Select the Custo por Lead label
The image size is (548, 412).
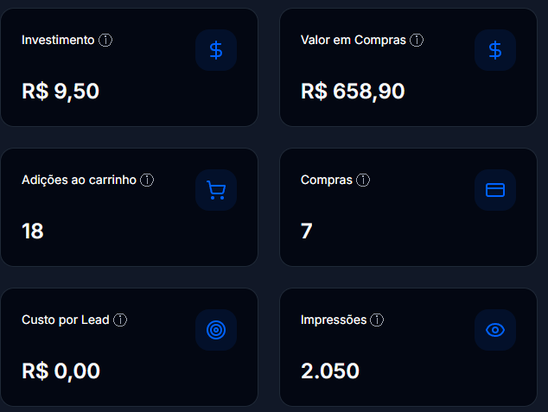click(66, 320)
